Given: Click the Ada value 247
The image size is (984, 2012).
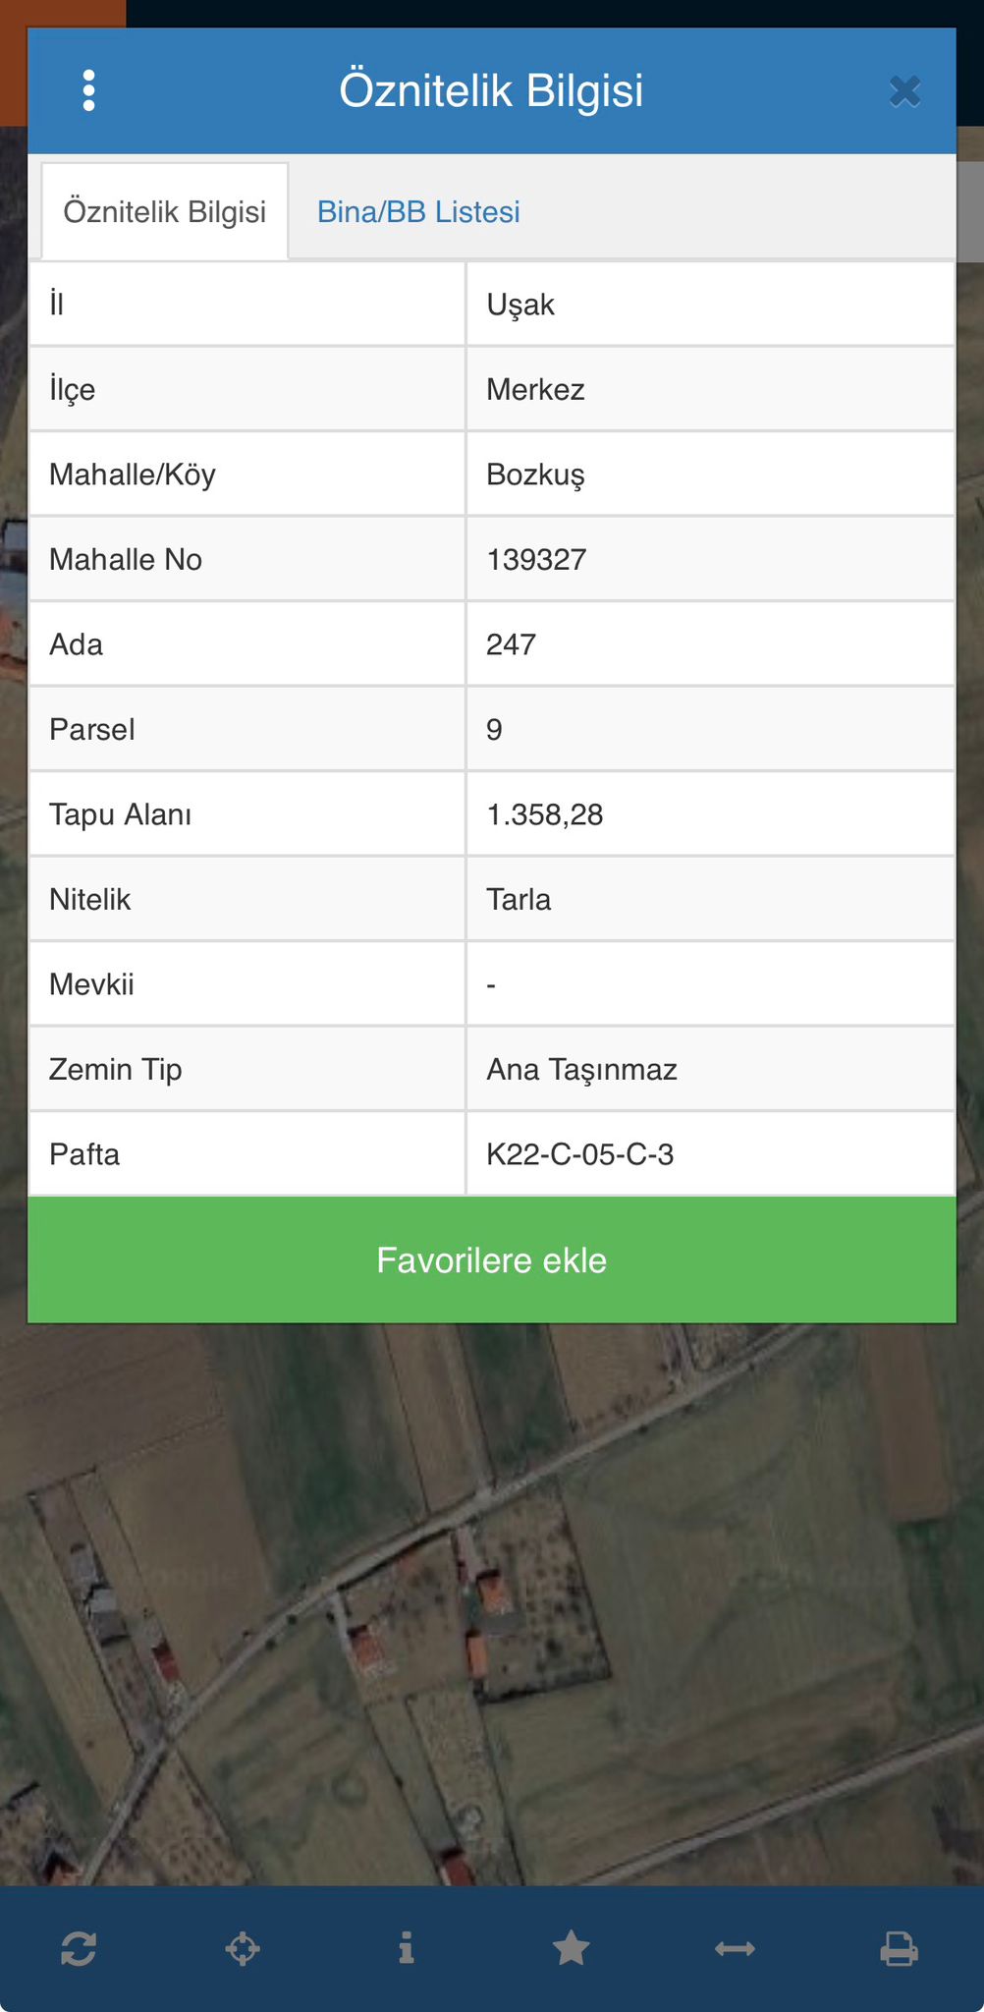Looking at the screenshot, I should (511, 644).
